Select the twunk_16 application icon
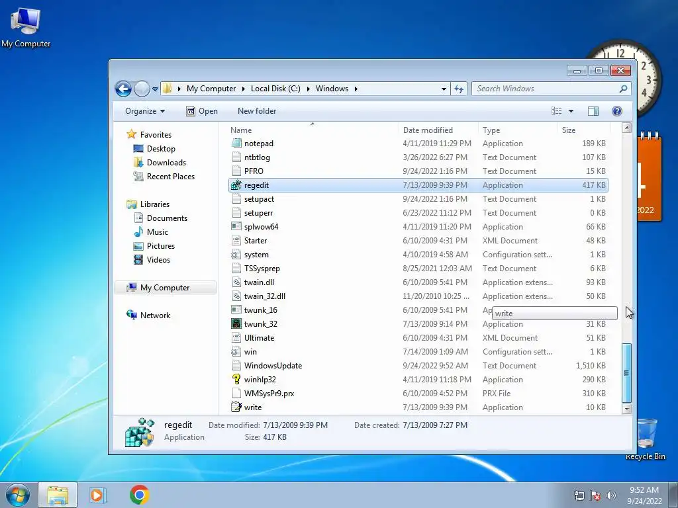This screenshot has width=678, height=508. pos(236,310)
